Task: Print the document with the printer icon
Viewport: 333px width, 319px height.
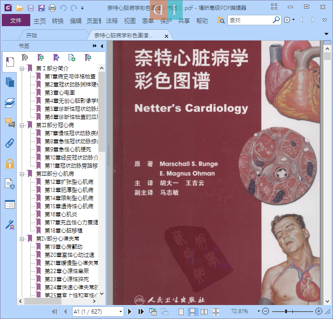Action: click(x=52, y=8)
